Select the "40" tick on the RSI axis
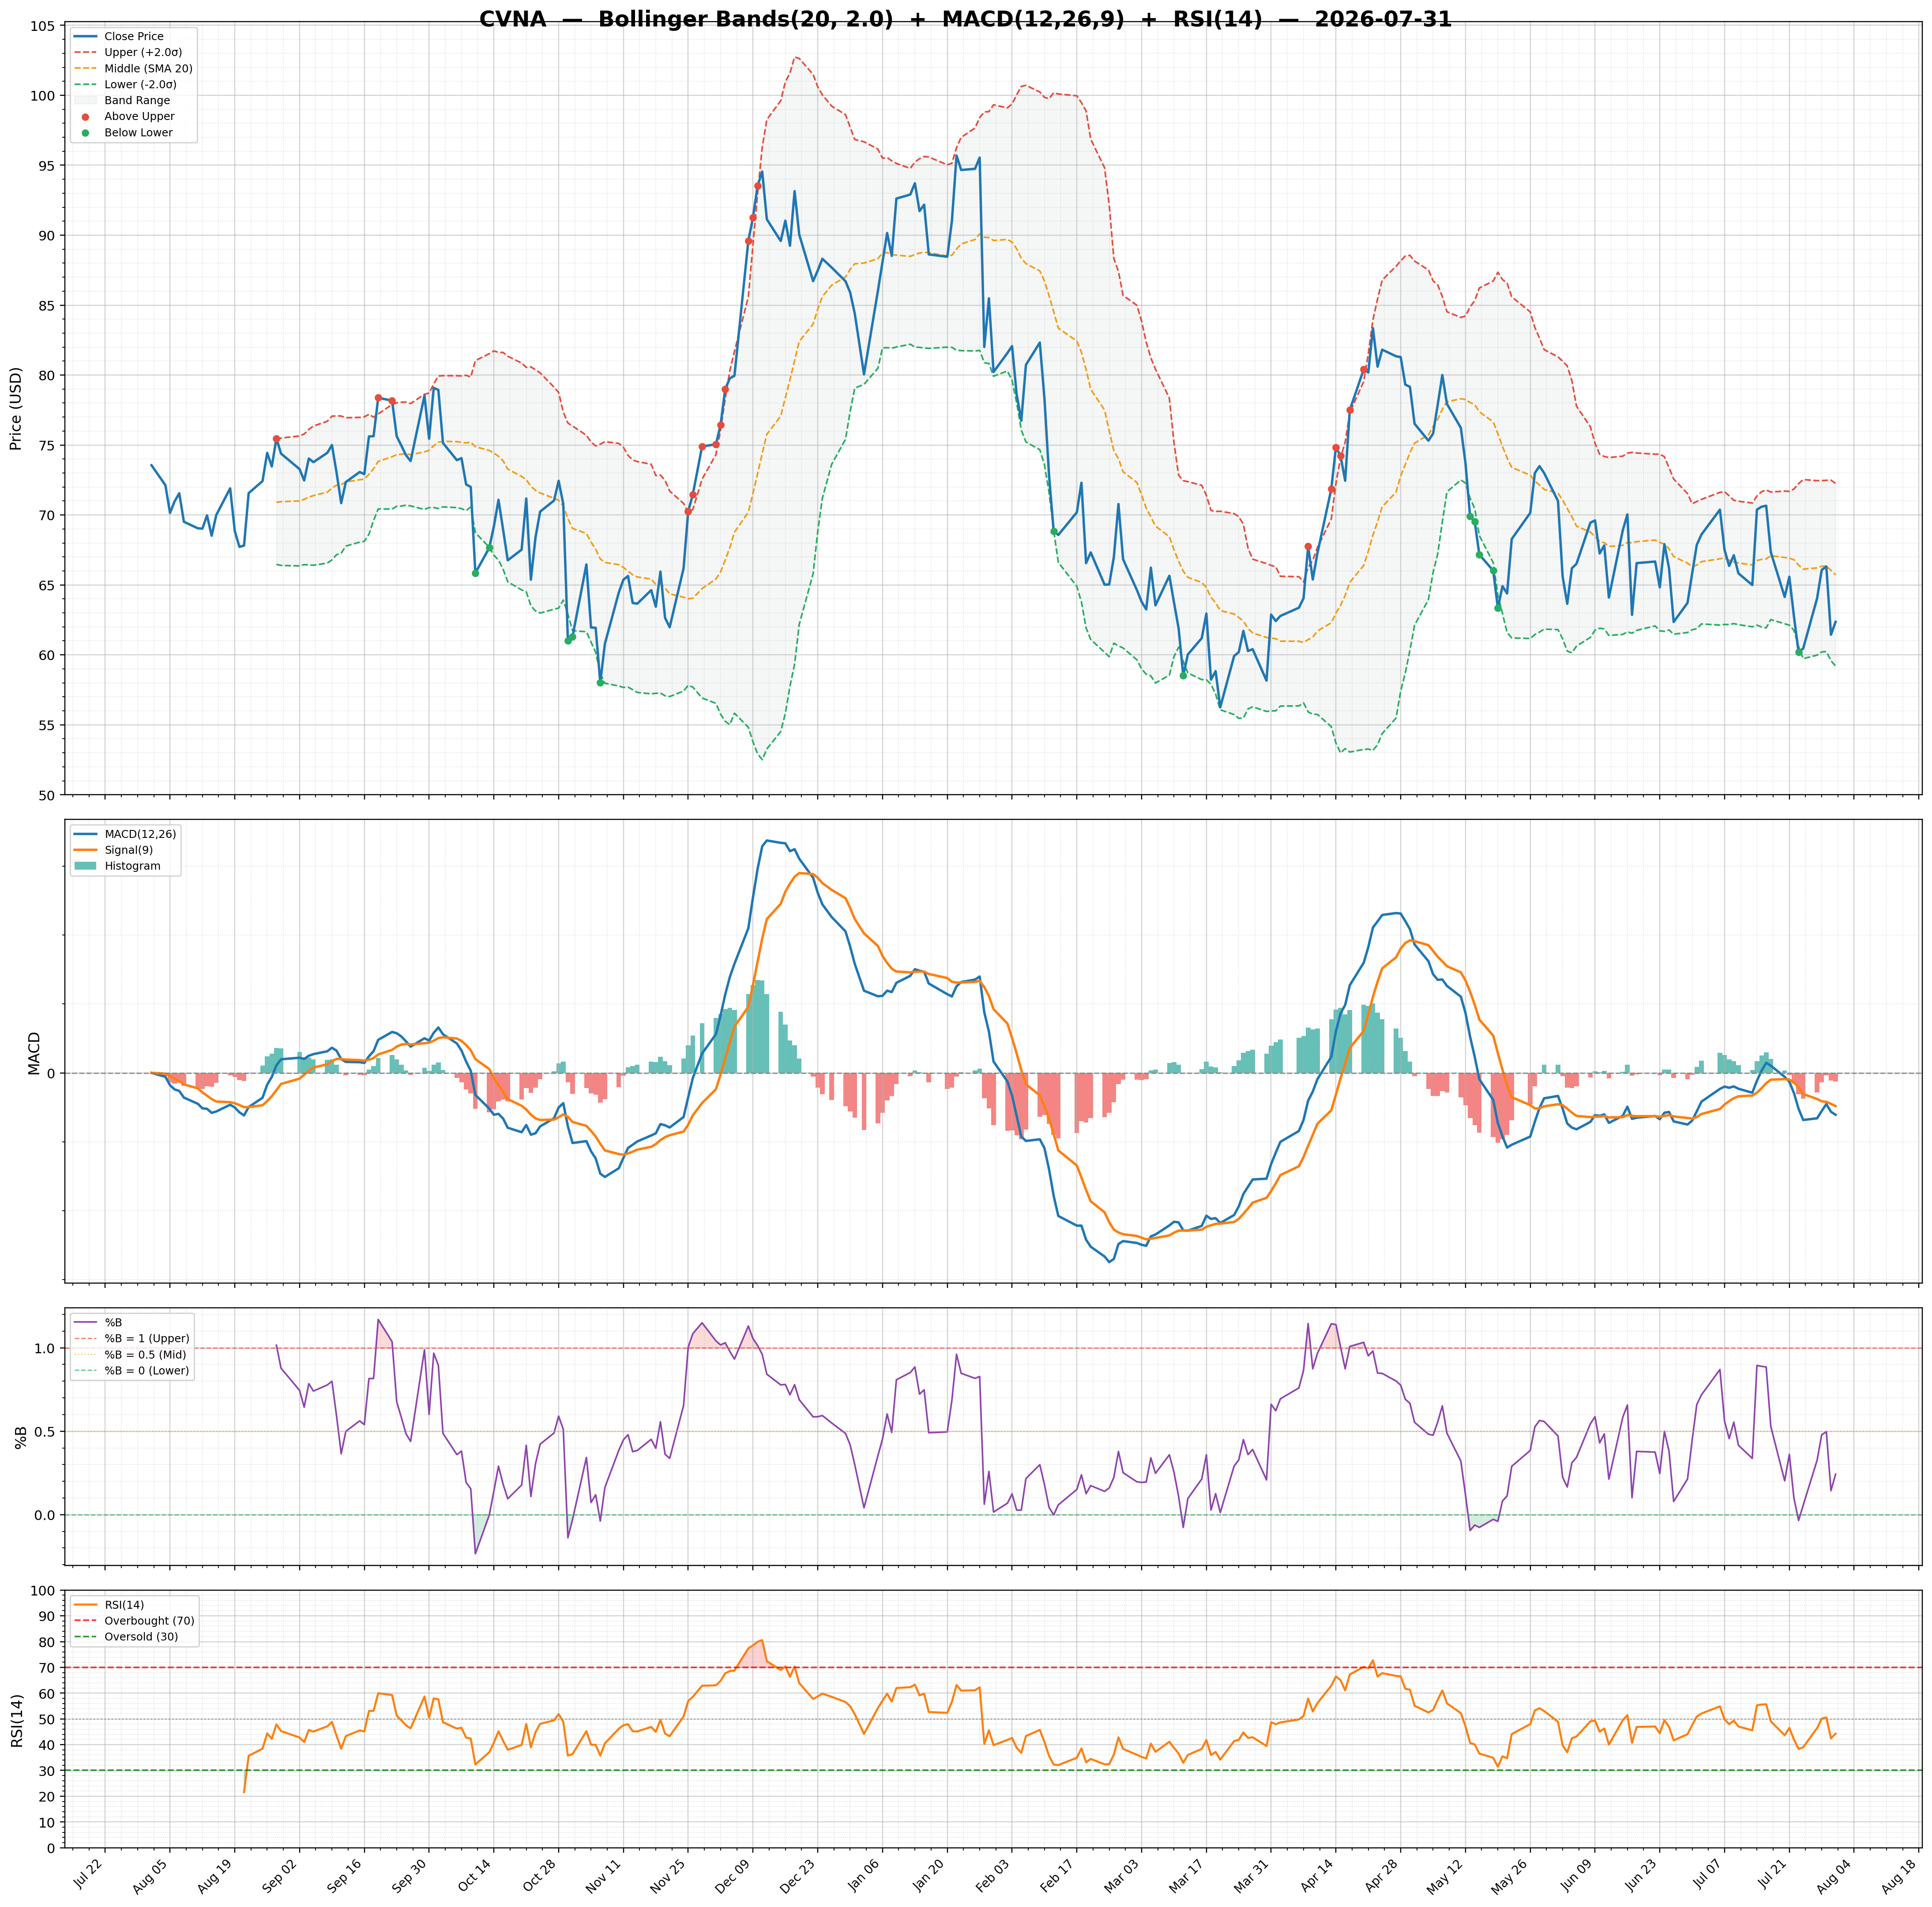The image size is (1932, 1907). coord(47,1745)
